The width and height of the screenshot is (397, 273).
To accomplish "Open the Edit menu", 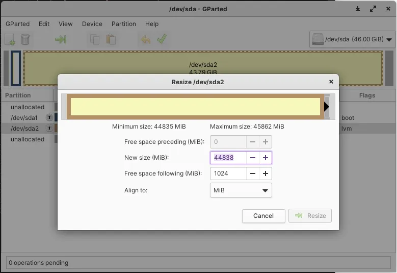I will click(x=44, y=24).
